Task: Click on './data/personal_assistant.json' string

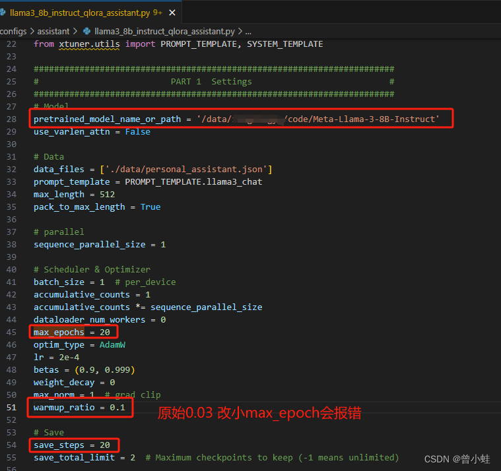Action: [x=186, y=170]
